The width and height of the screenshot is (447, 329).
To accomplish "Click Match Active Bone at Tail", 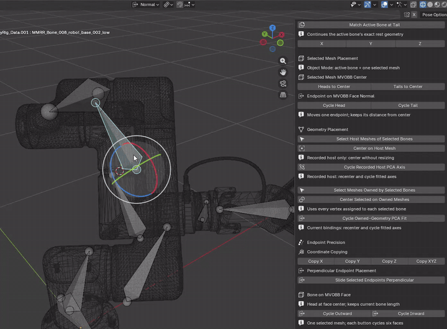I will [371, 25].
